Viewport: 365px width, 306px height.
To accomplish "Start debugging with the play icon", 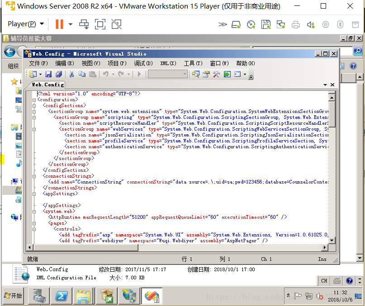I will [x=139, y=74].
